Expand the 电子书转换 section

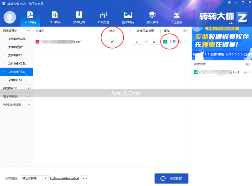tap(16, 96)
